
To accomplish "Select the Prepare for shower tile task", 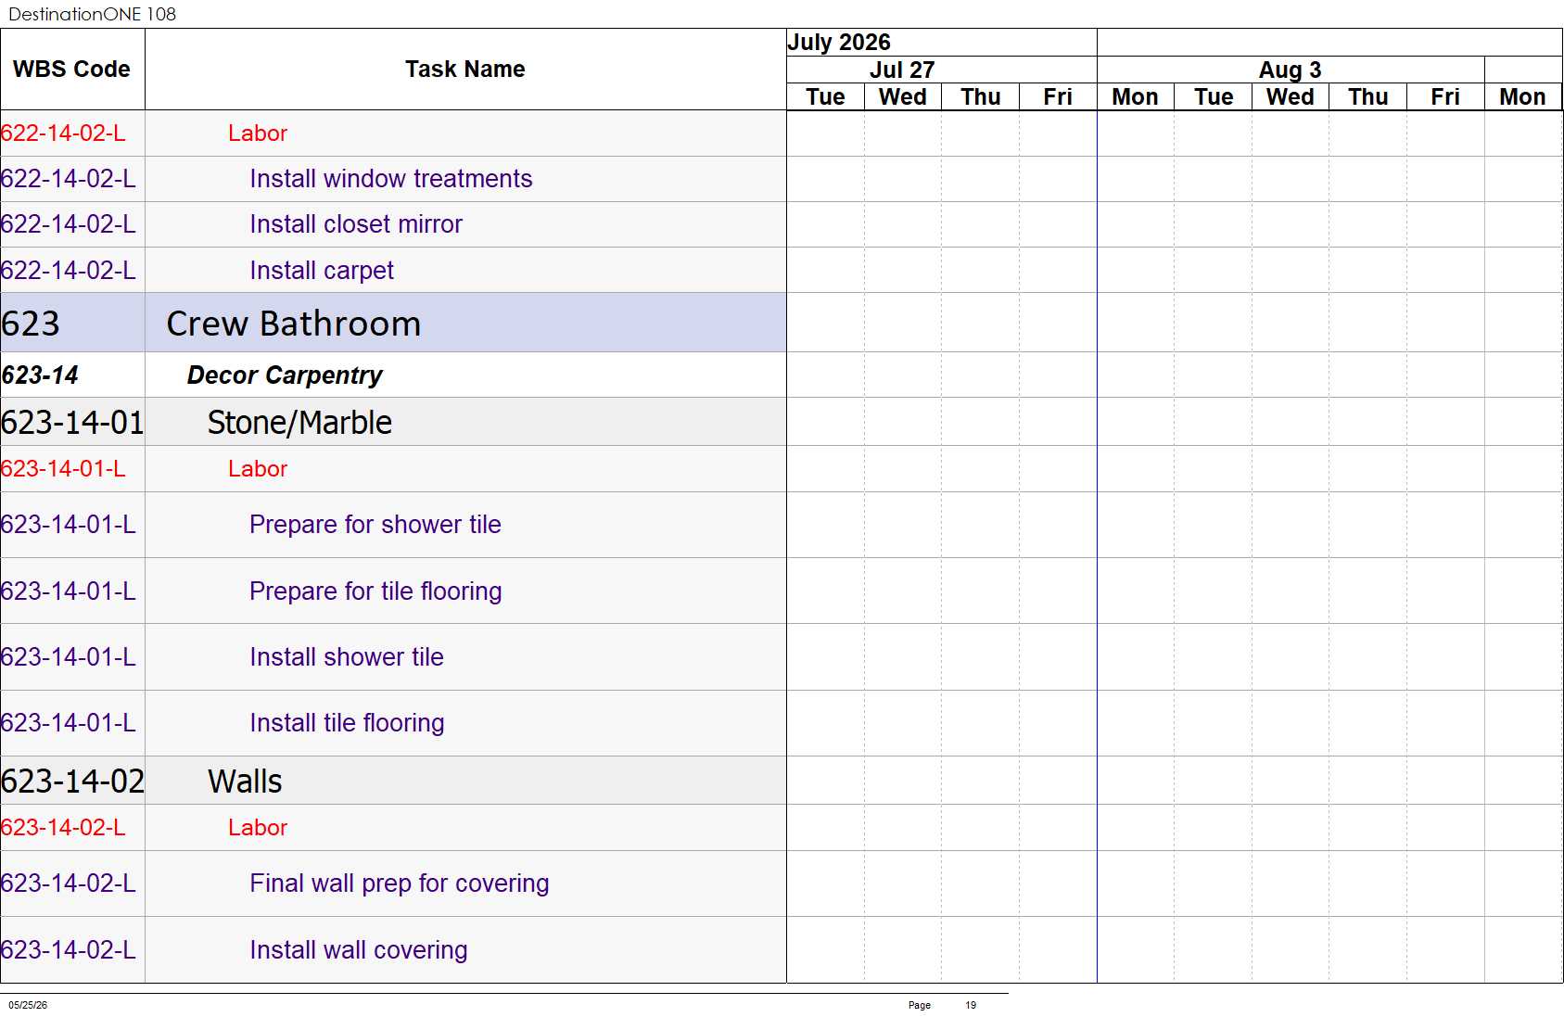I will pos(393,525).
